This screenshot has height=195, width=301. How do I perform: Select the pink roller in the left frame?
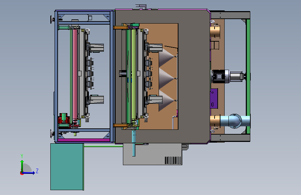tap(75, 74)
